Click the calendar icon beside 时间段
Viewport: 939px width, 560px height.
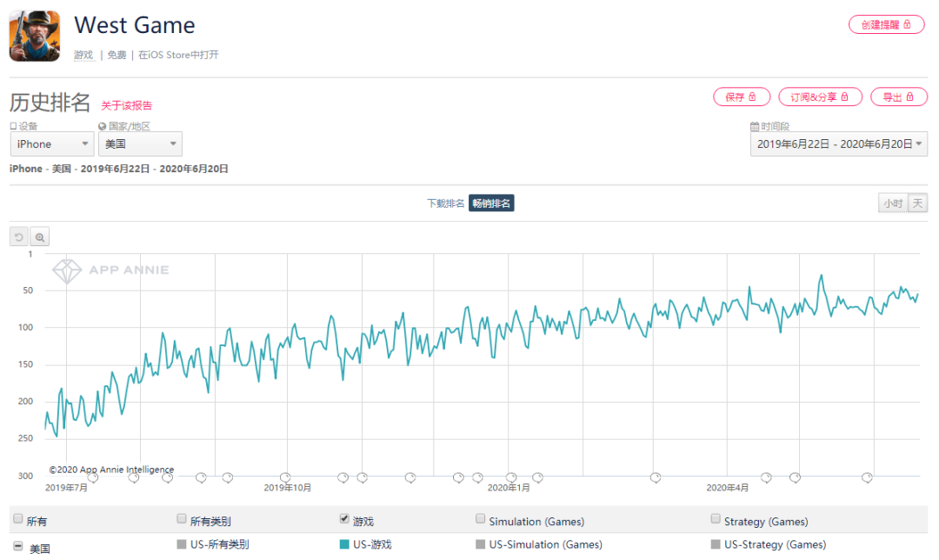coord(755,127)
